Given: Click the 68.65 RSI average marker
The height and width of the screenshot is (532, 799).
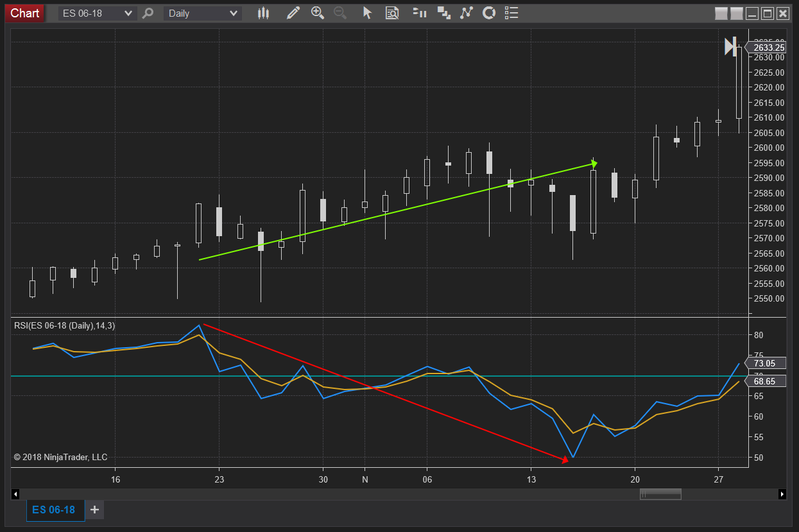Looking at the screenshot, I should tap(764, 381).
